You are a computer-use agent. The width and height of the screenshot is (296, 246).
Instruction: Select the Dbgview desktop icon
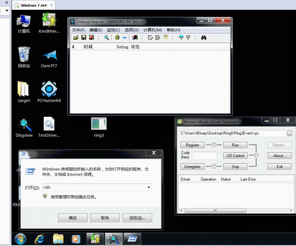tap(24, 127)
